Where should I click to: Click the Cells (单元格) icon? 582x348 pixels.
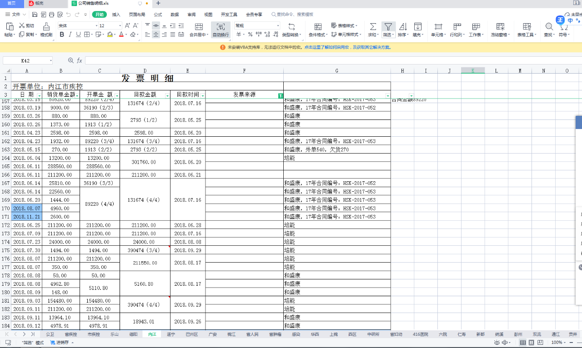point(438,26)
